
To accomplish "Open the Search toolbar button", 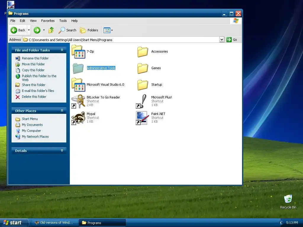I will 67,30.
